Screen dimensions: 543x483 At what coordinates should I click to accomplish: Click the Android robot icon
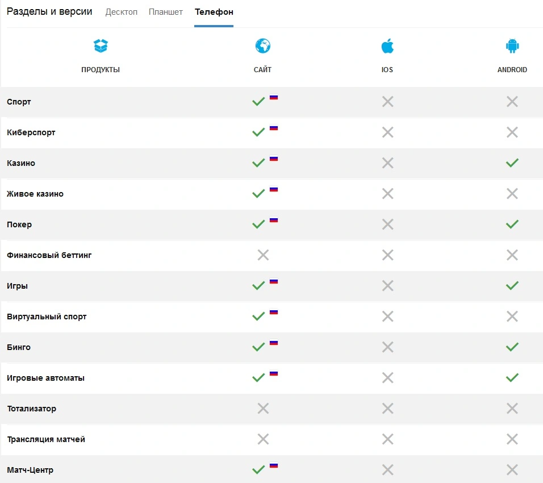512,45
